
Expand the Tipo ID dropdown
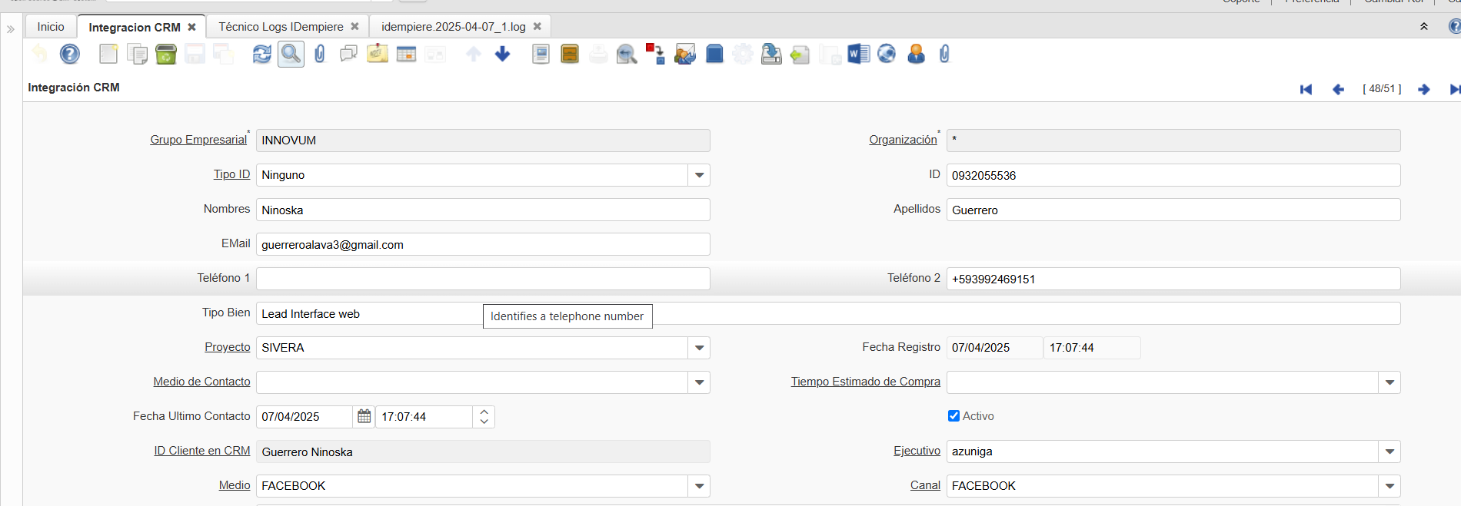click(x=699, y=175)
